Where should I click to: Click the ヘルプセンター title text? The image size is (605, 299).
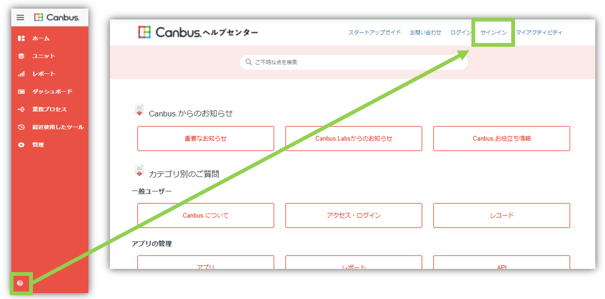pyautogui.click(x=231, y=33)
